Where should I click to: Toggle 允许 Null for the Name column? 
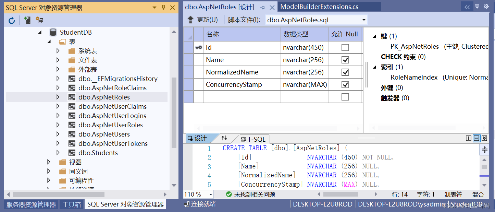point(345,59)
